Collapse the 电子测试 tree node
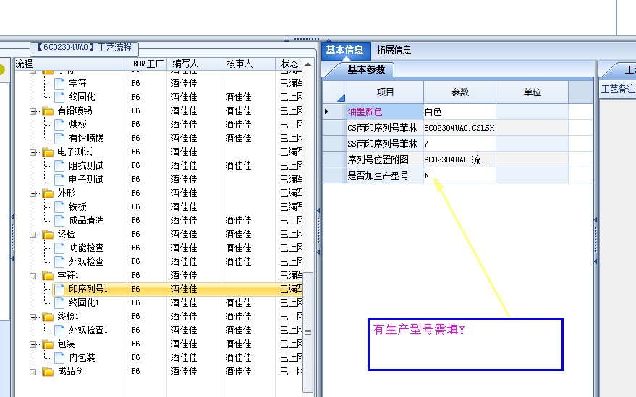Screen dimensions: 636x397 pos(33,152)
